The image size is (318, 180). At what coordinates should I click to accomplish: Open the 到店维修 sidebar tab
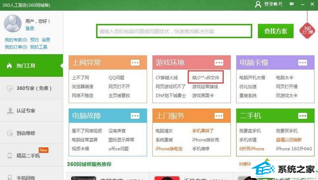coord(31,133)
